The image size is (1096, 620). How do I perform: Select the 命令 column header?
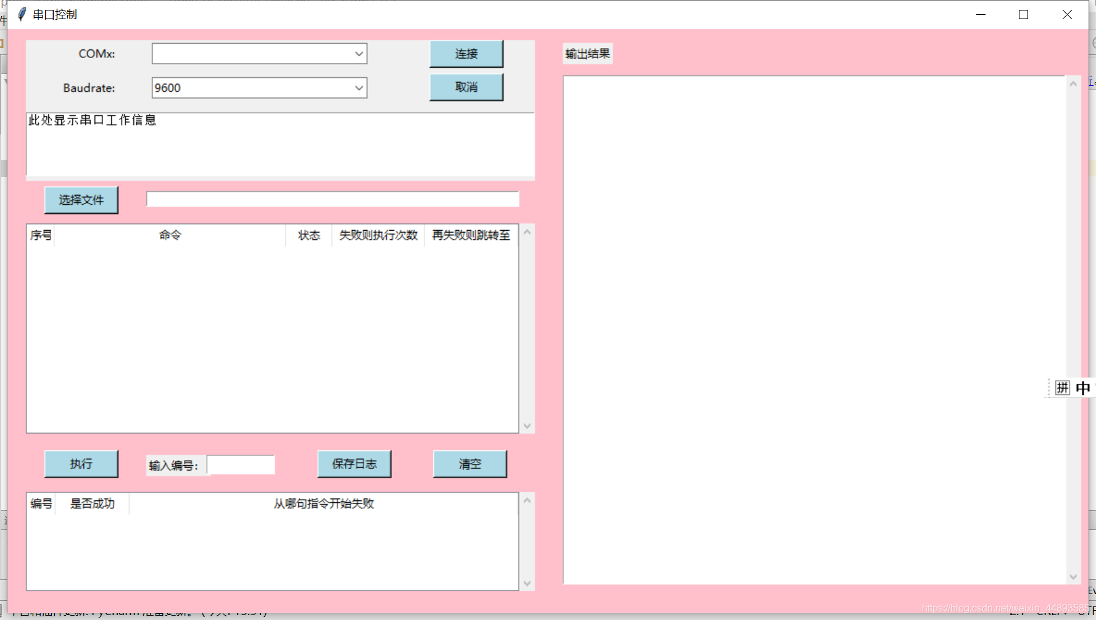coord(169,235)
